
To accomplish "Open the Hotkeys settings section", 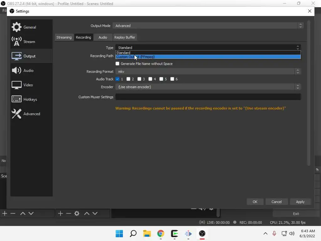I will coord(31,99).
